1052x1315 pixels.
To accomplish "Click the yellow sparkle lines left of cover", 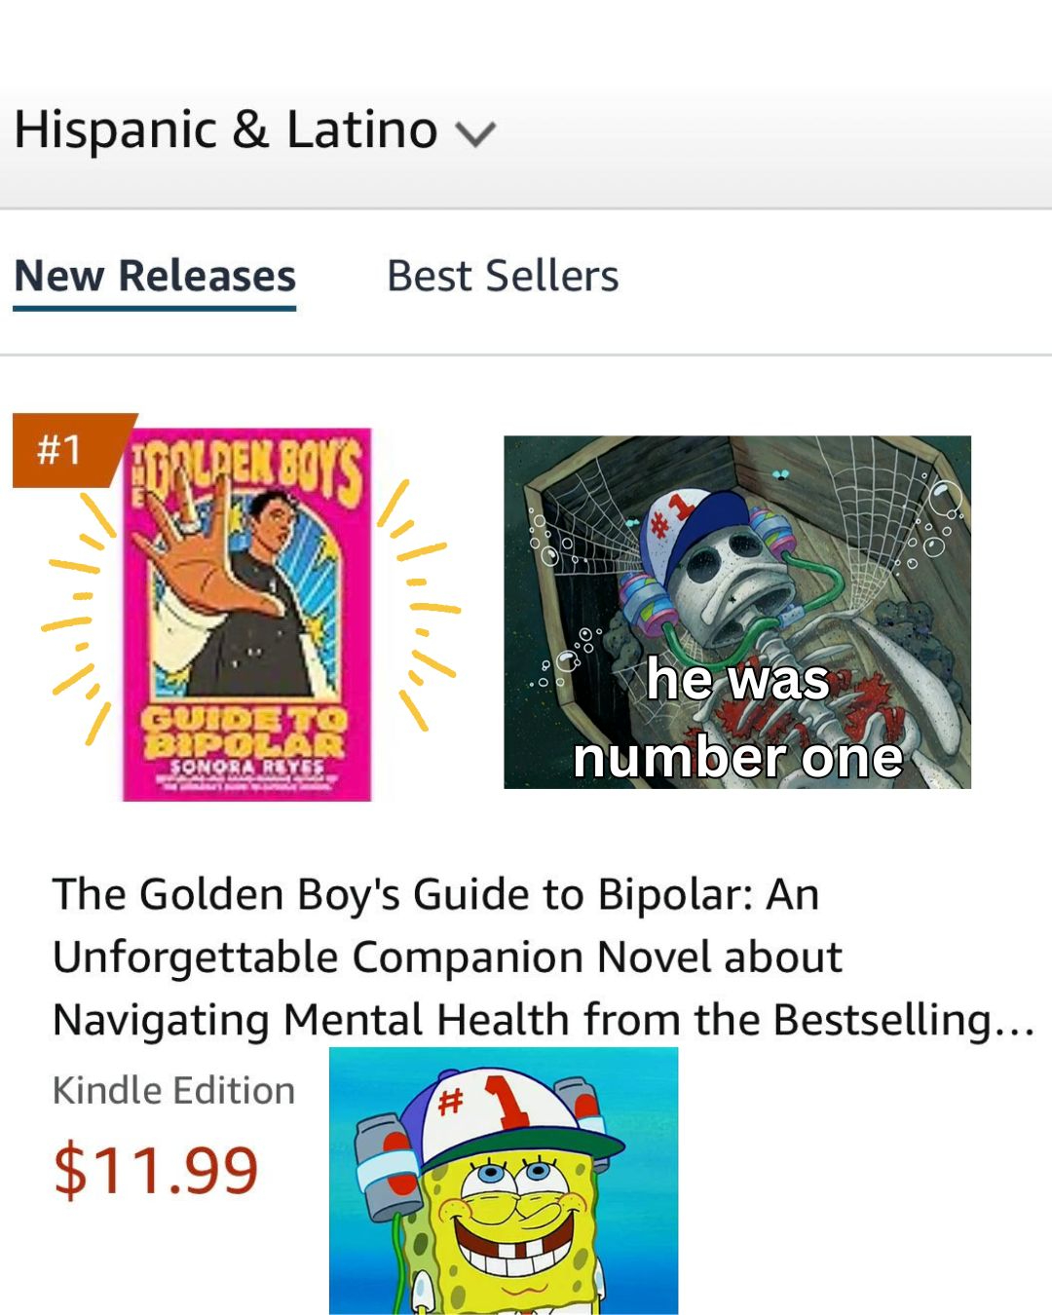I will pos(78,614).
